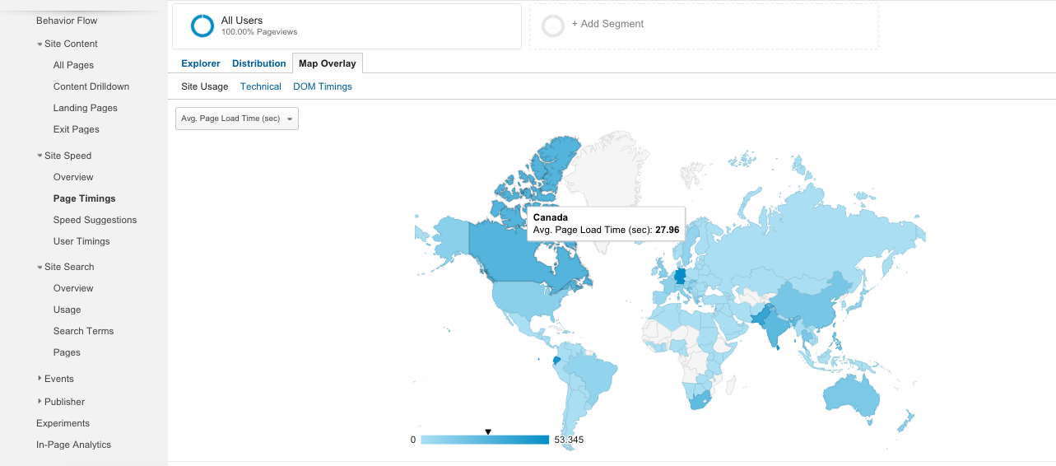Open Search Terms report

[84, 331]
